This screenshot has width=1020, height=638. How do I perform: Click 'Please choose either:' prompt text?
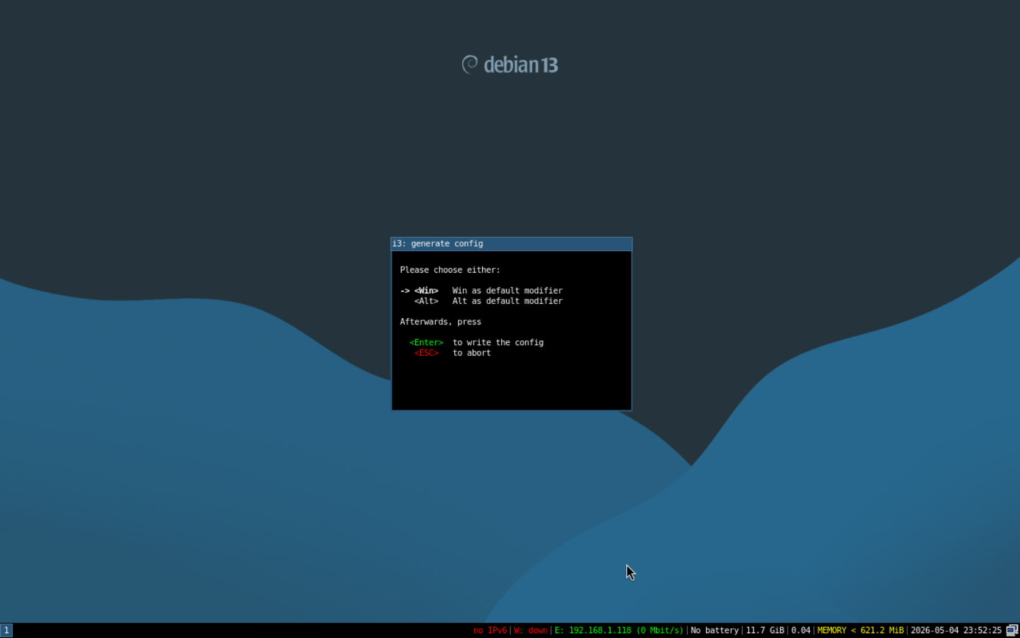pyautogui.click(x=450, y=270)
